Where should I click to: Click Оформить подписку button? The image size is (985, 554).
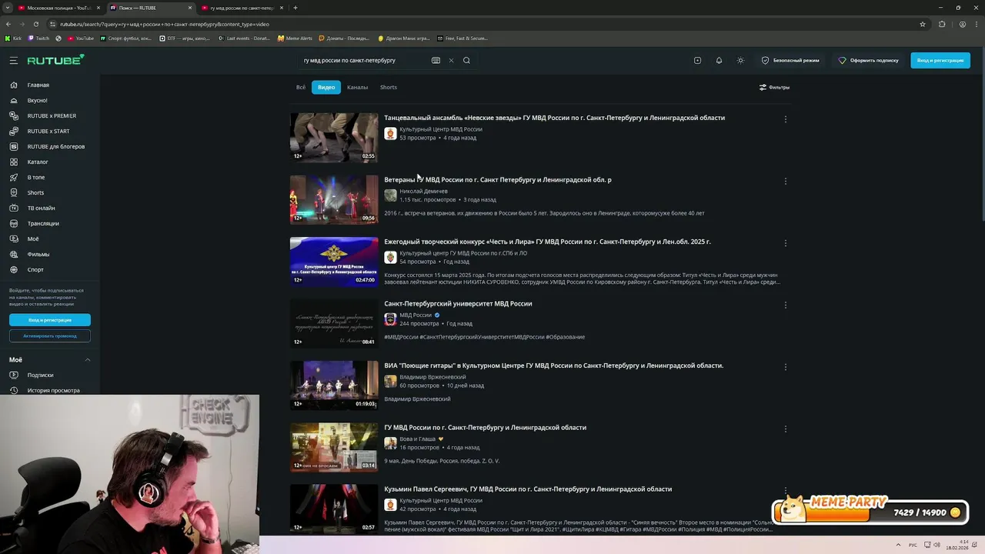pos(869,60)
